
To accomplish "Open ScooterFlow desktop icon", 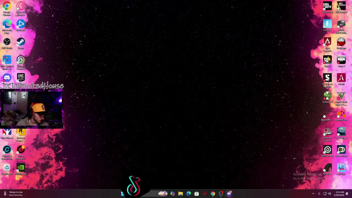I will coord(341,151).
